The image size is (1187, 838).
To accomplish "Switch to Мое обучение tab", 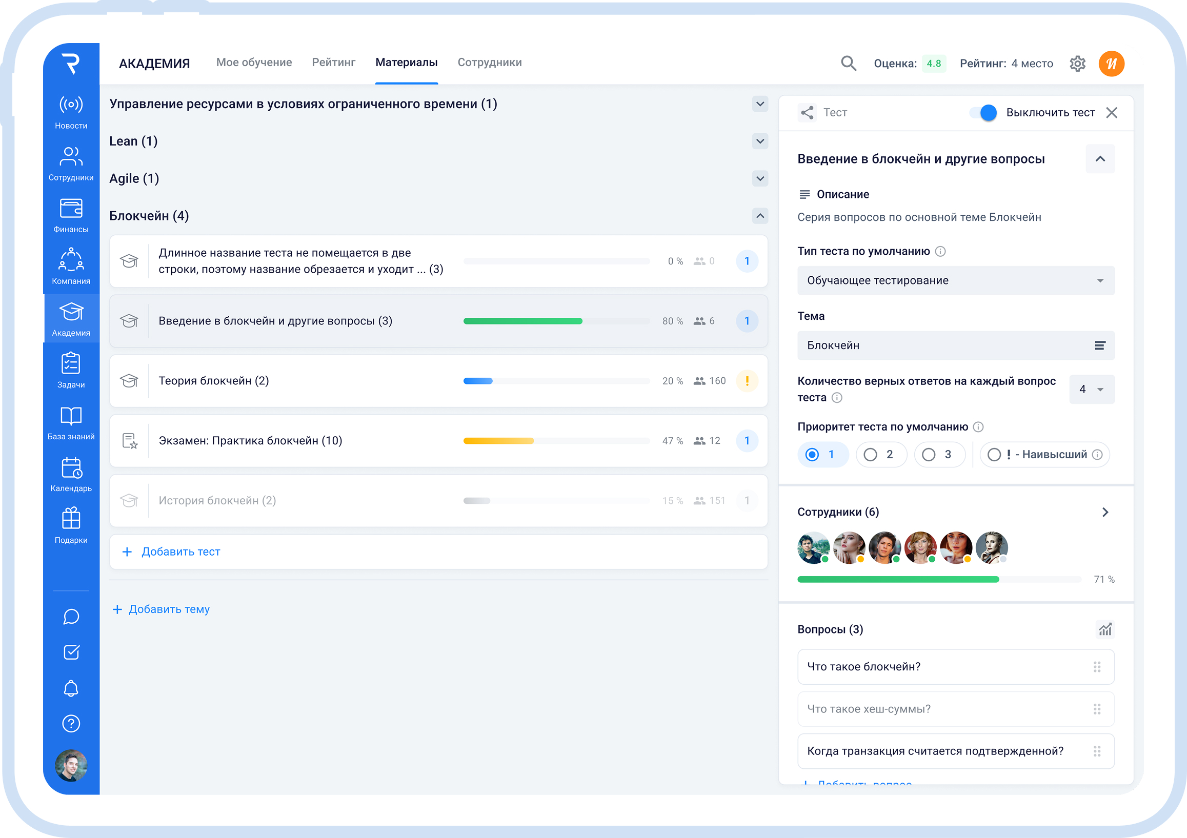I will click(254, 63).
